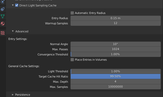Viewport: 163px width, 97px height.
Task: Collapse the Direct Light Sampling Cache panel
Action: tap(13, 5)
